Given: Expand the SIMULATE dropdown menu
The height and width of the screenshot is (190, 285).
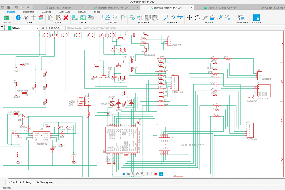Looking at the screenshot, I should coord(143,23).
